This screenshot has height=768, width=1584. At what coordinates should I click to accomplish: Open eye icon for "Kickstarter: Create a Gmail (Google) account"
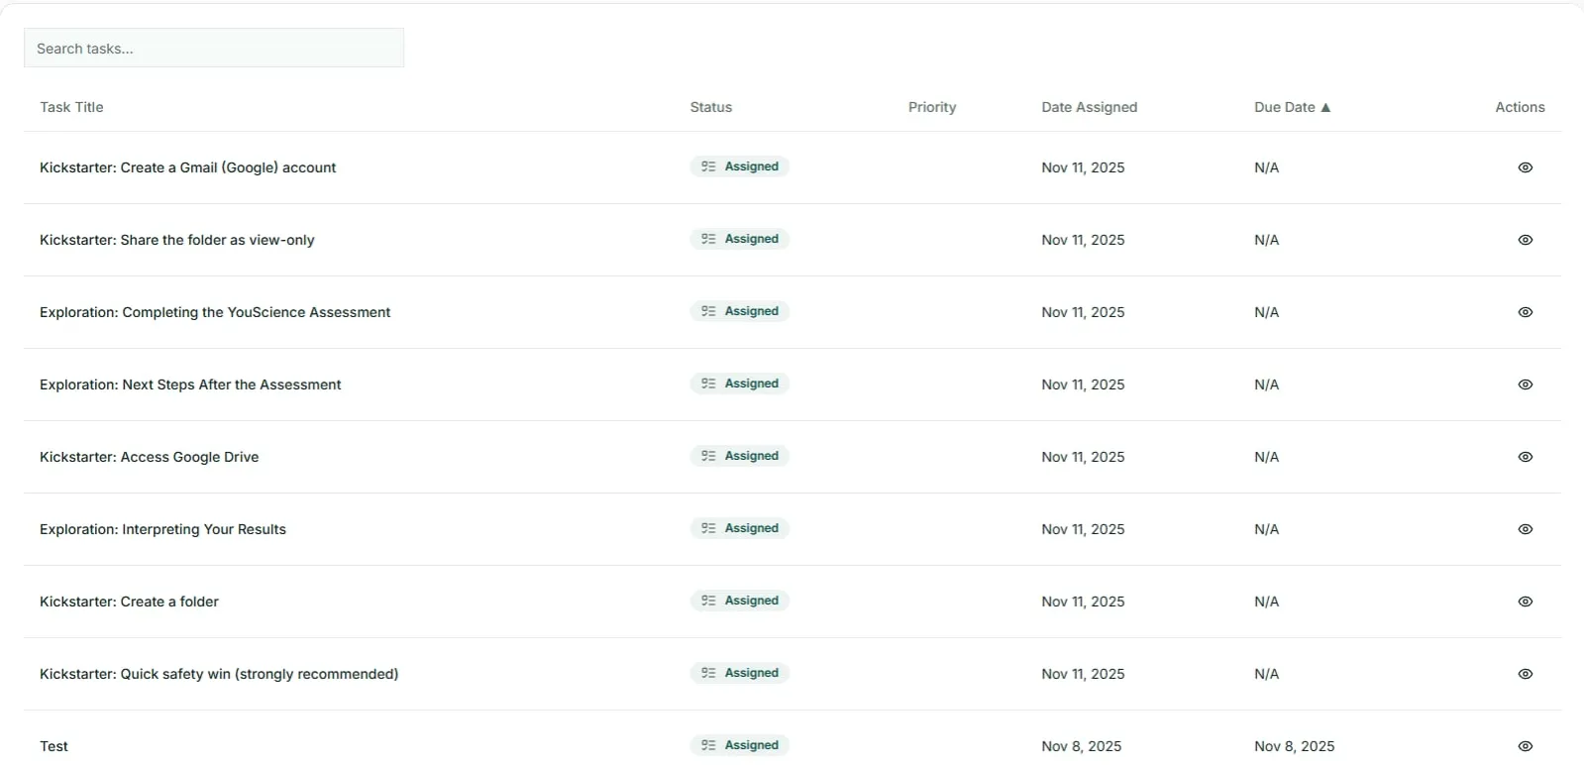[x=1525, y=167]
